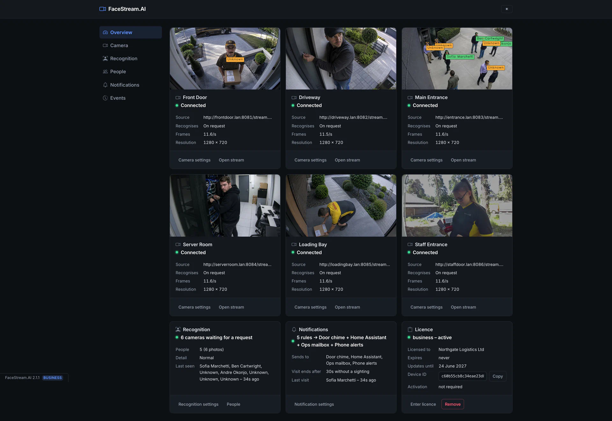
Task: Click the Main Entrance camera preview
Action: tap(457, 59)
